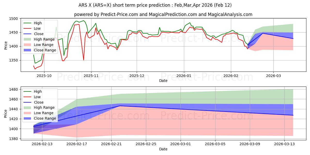Click the 2025-11 date tick label

point(91,76)
